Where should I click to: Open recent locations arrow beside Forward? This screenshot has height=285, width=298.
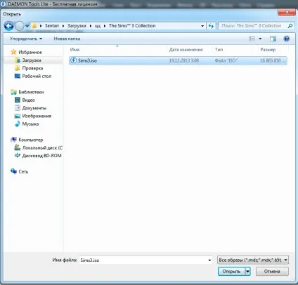[x=27, y=26]
